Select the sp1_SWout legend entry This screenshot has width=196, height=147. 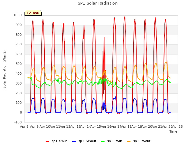pyautogui.click(x=84, y=141)
